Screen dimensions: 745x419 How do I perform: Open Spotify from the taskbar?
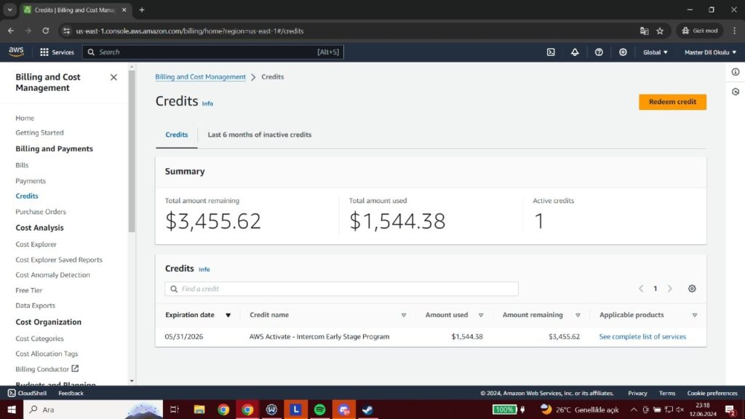[x=319, y=410]
